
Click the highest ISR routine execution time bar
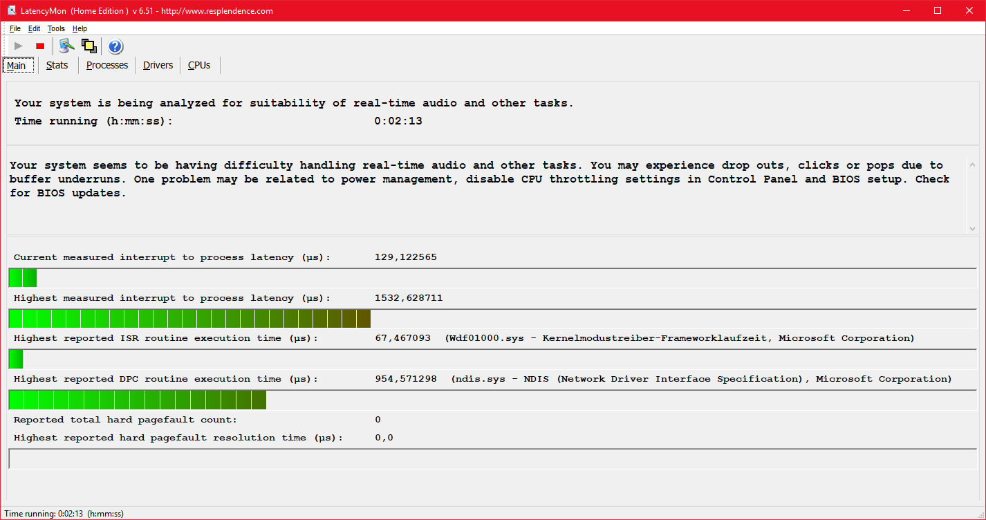(x=492, y=360)
